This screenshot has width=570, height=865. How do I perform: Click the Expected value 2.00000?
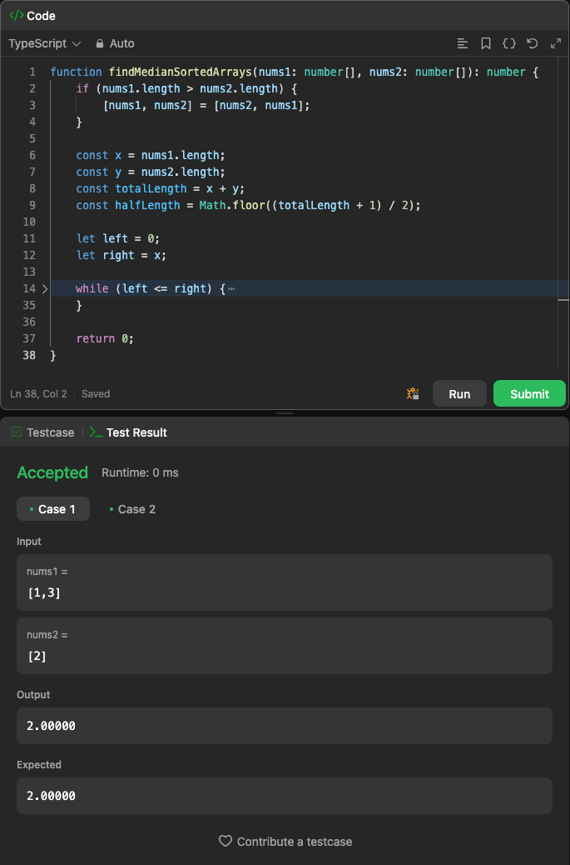point(52,796)
